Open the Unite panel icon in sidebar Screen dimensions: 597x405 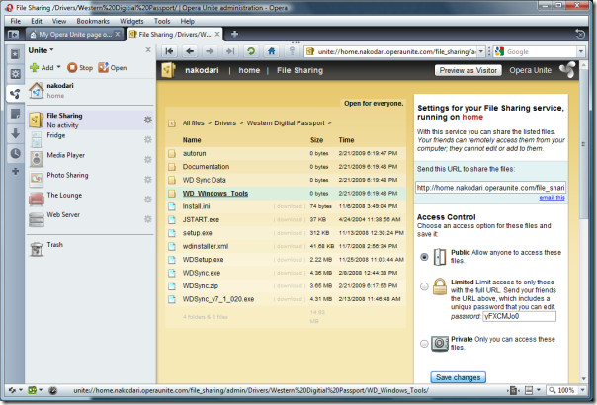pyautogui.click(x=15, y=93)
